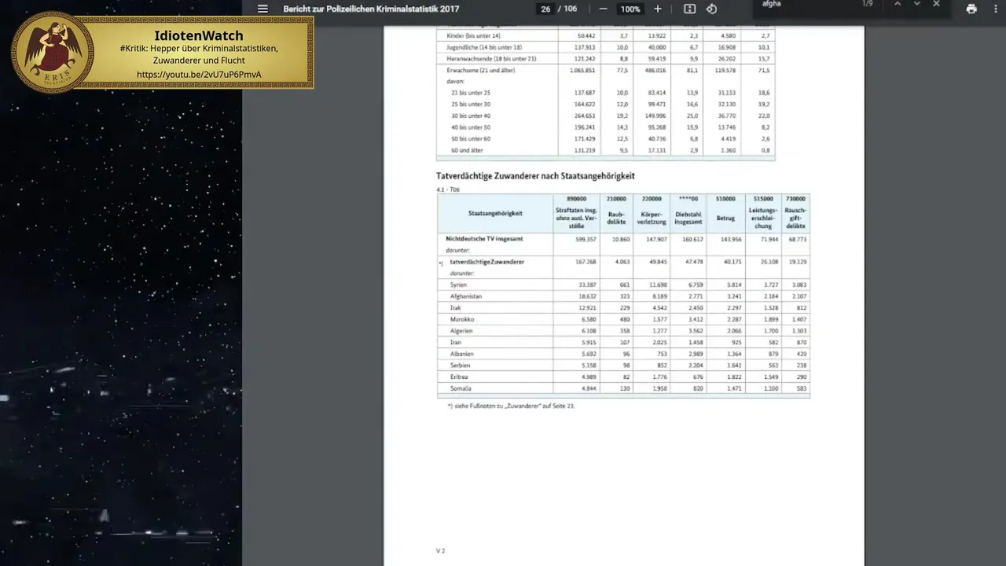
Task: Click the 'Diebstahl insgesamt' column header
Action: [x=688, y=217]
